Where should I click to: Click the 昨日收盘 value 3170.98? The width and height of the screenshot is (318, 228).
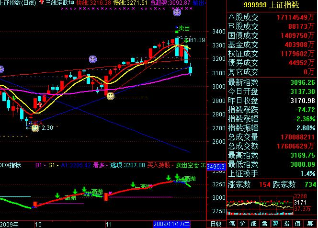(303, 101)
